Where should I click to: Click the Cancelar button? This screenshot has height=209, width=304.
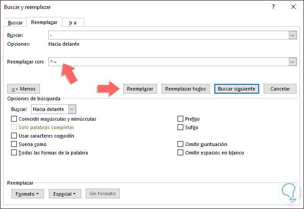click(280, 89)
